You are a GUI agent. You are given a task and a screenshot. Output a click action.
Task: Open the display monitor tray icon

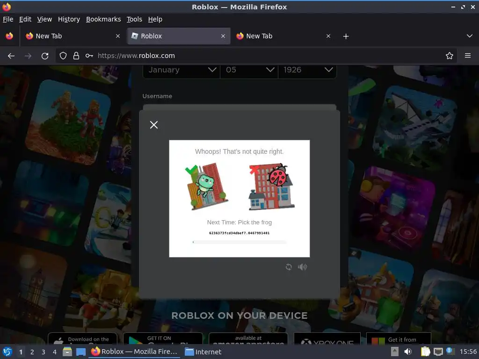438,352
